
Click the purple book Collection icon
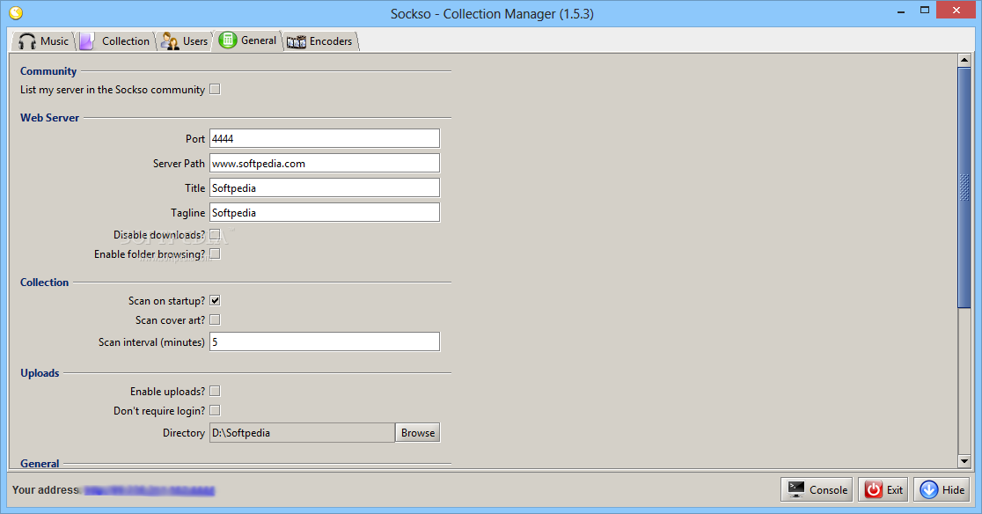86,41
